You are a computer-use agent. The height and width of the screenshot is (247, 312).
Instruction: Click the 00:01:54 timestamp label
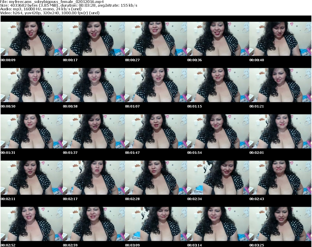(194, 153)
